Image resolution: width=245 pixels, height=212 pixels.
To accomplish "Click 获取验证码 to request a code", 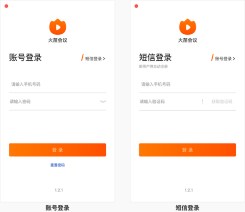I will (222, 102).
